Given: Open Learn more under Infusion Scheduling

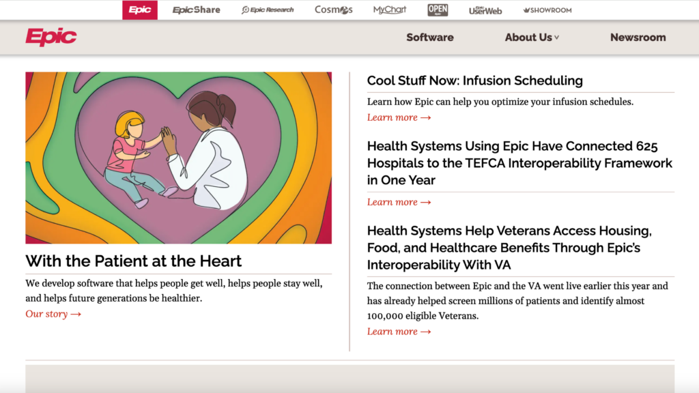Looking at the screenshot, I should pos(399,117).
